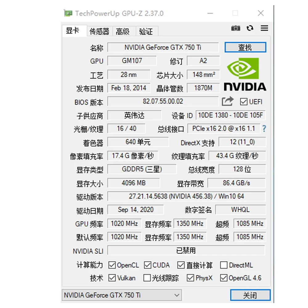Image resolution: width=308 pixels, height=308 pixels.
Task: Switch to the 高级 tab
Action: point(124,31)
